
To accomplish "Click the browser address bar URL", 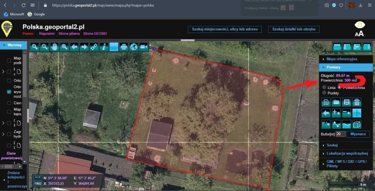I will click(103, 5).
